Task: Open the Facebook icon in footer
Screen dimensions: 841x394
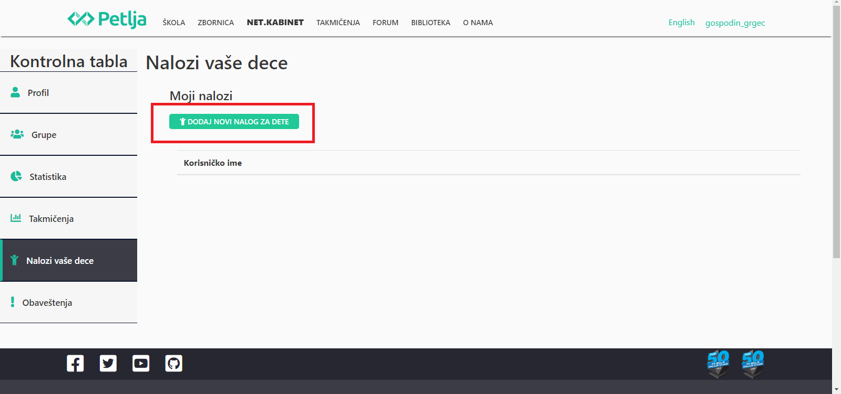Action: coord(75,363)
